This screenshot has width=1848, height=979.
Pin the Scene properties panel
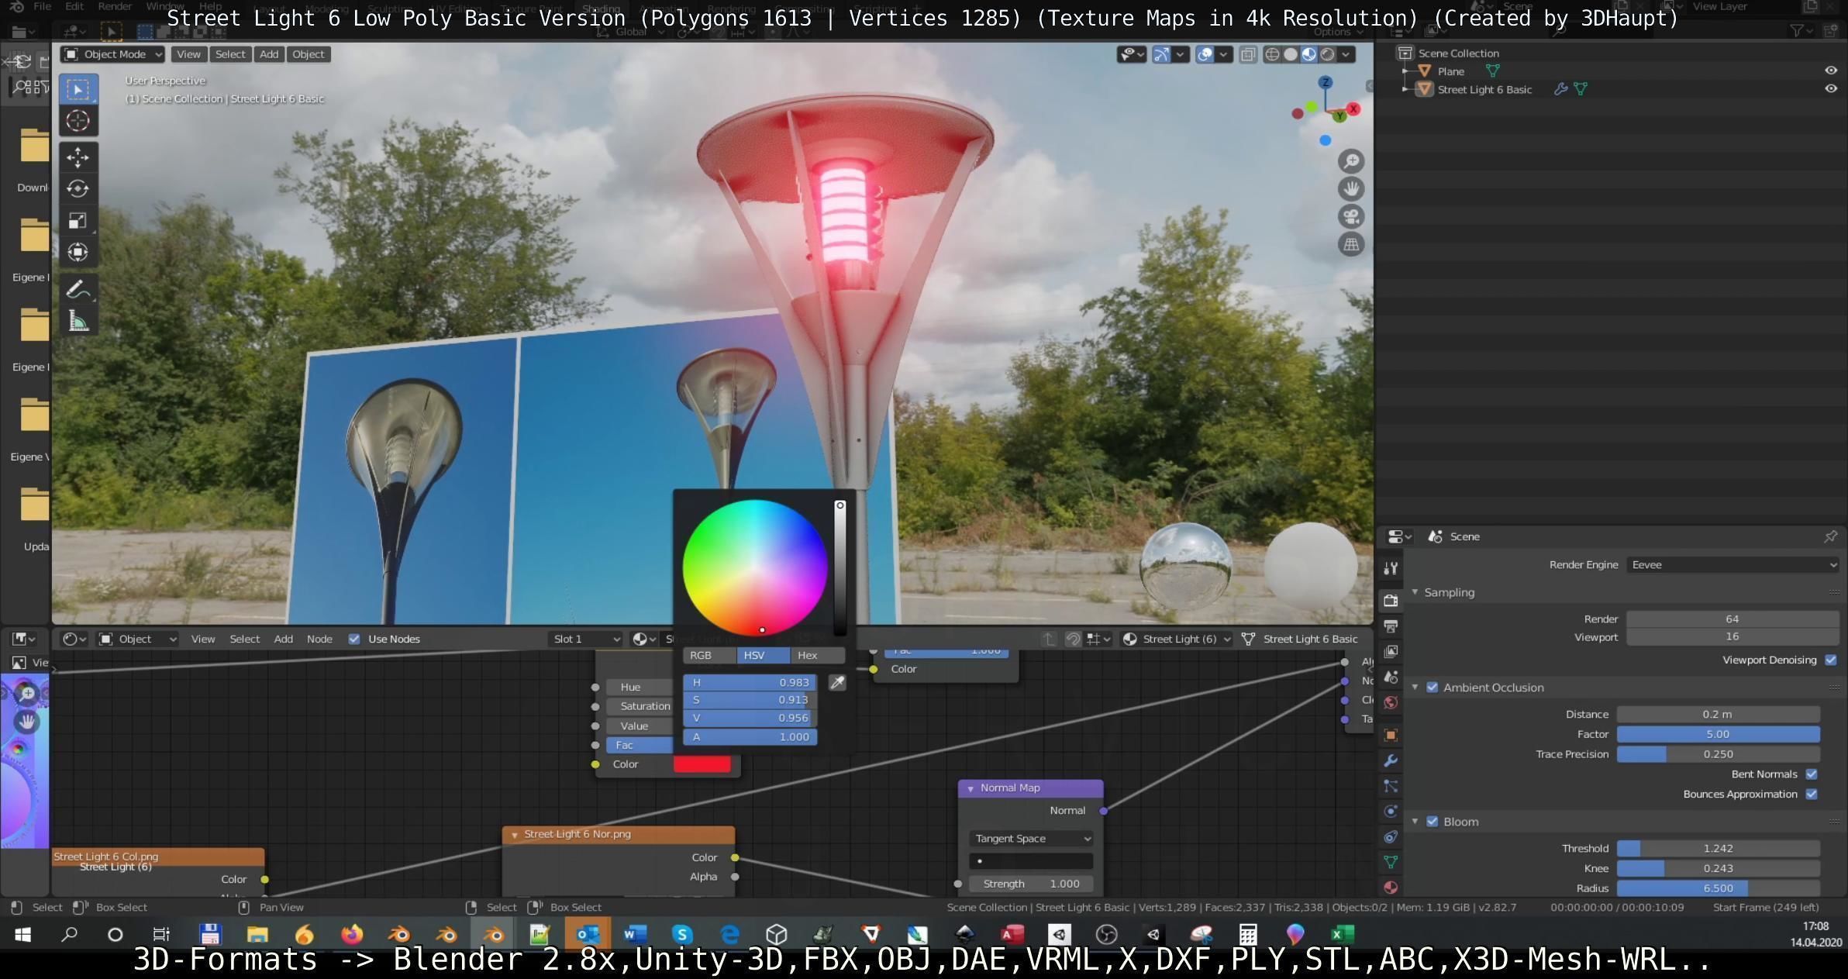click(x=1830, y=536)
